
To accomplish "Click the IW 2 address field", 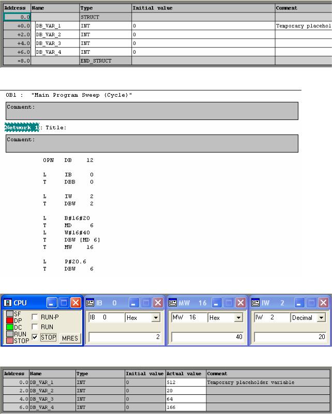I will [272, 317].
